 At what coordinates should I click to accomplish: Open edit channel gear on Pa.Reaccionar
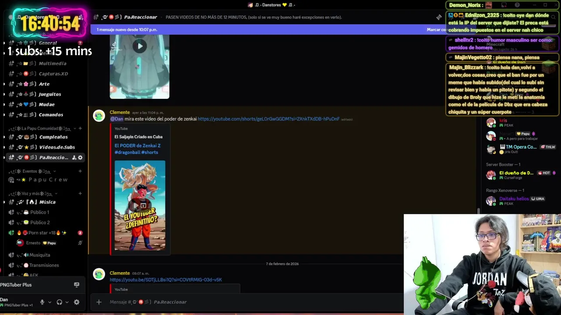(x=80, y=157)
